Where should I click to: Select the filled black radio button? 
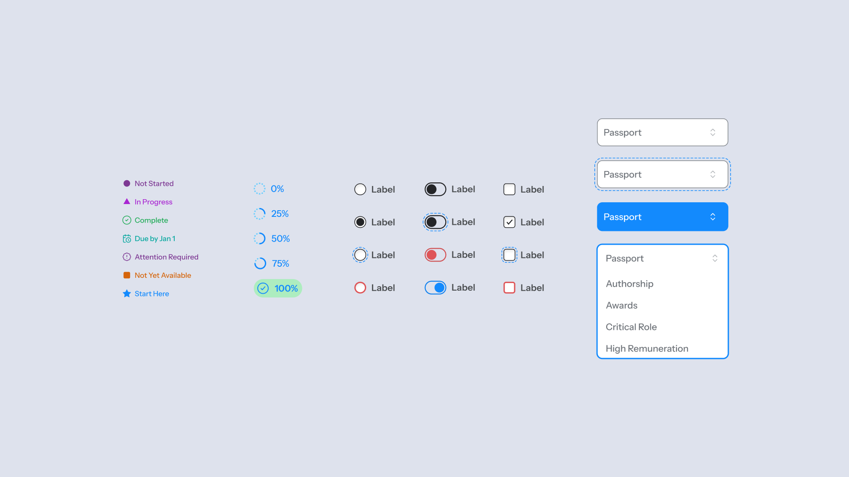(360, 222)
